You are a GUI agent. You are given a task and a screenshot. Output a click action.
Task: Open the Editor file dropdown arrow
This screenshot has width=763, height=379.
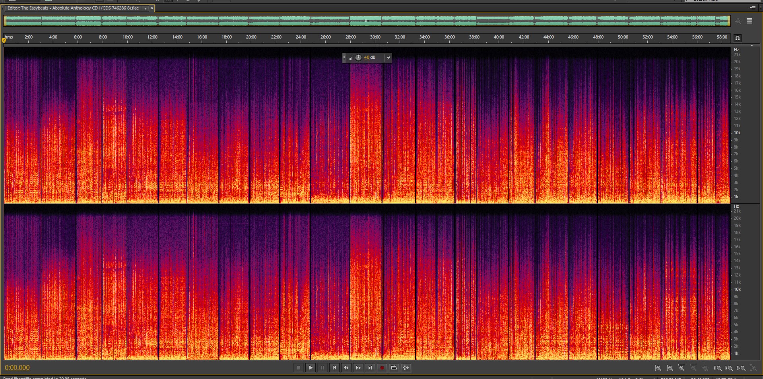146,8
